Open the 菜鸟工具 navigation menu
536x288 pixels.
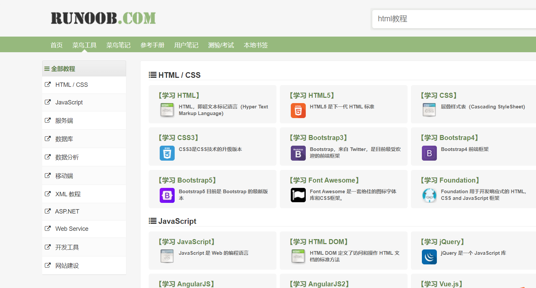(85, 45)
